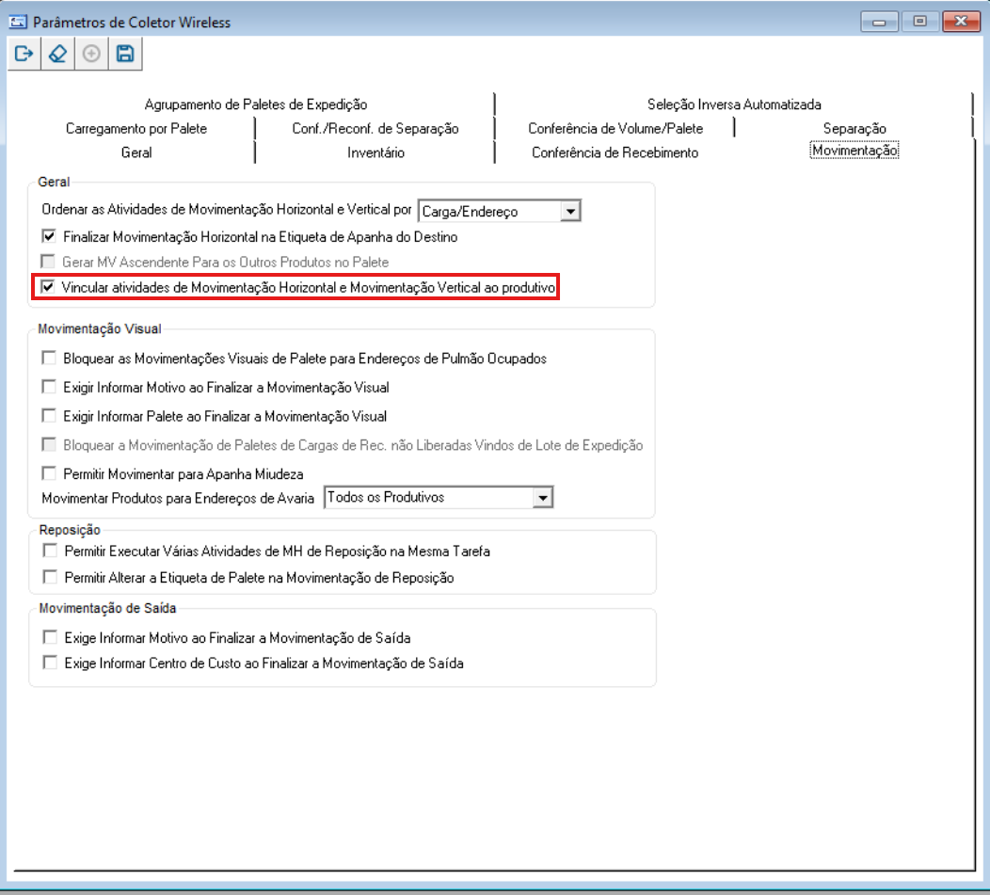The height and width of the screenshot is (895, 990).
Task: Select Conf./Reconf. de Separação tab
Action: click(375, 128)
